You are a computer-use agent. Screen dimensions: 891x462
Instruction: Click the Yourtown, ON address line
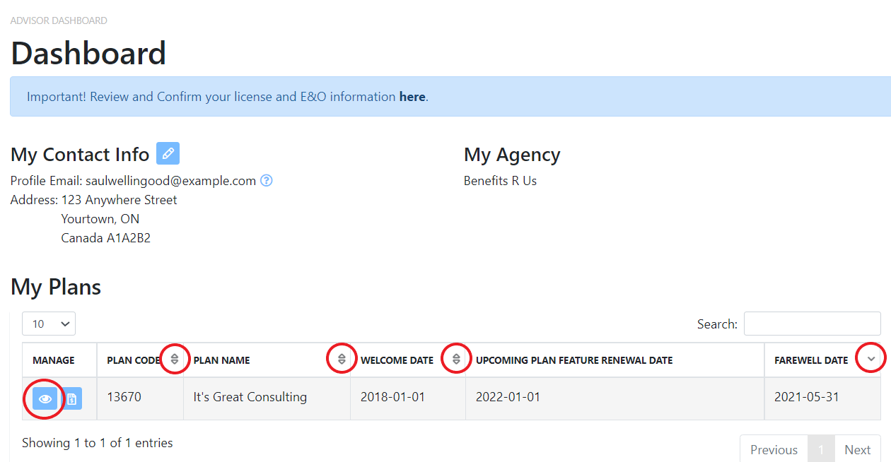click(100, 219)
